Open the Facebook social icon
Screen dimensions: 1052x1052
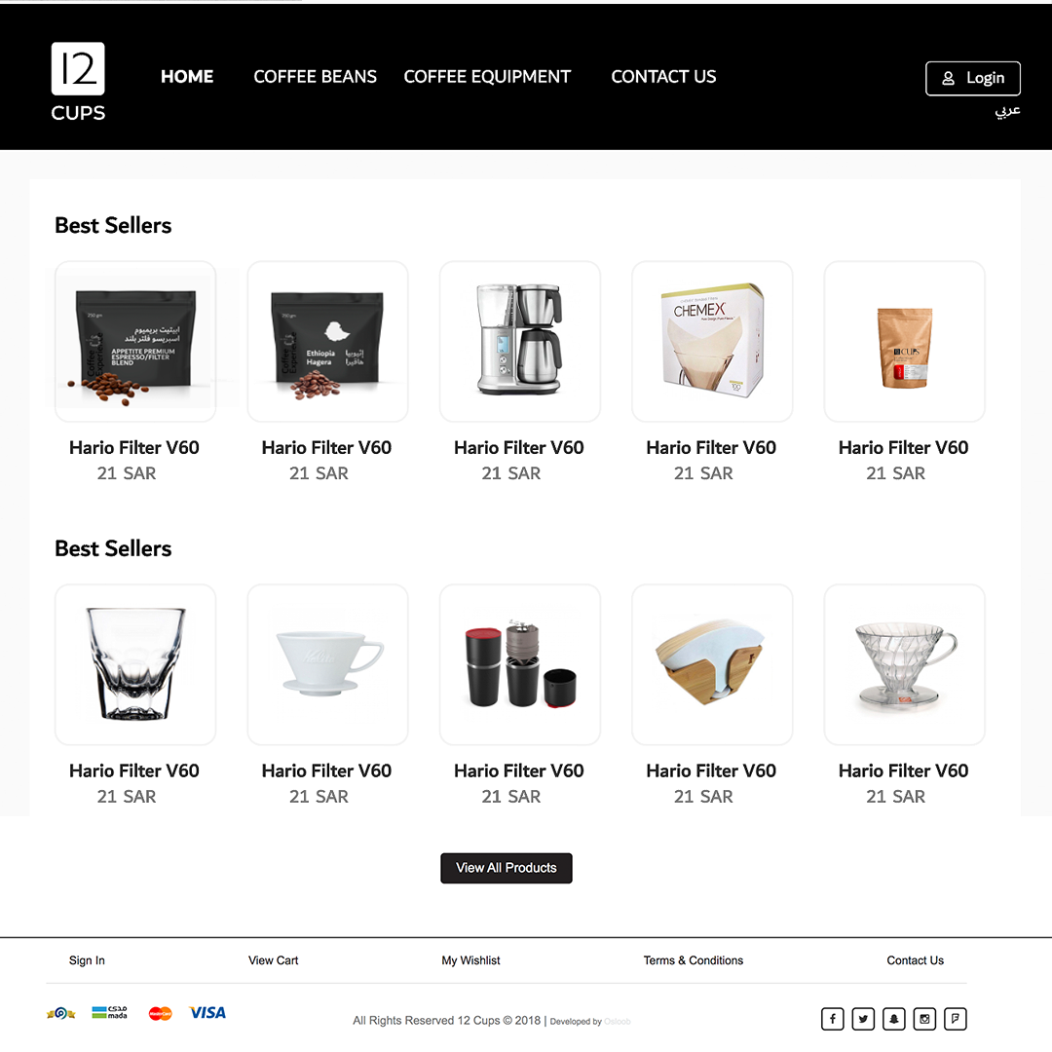[x=832, y=1019]
